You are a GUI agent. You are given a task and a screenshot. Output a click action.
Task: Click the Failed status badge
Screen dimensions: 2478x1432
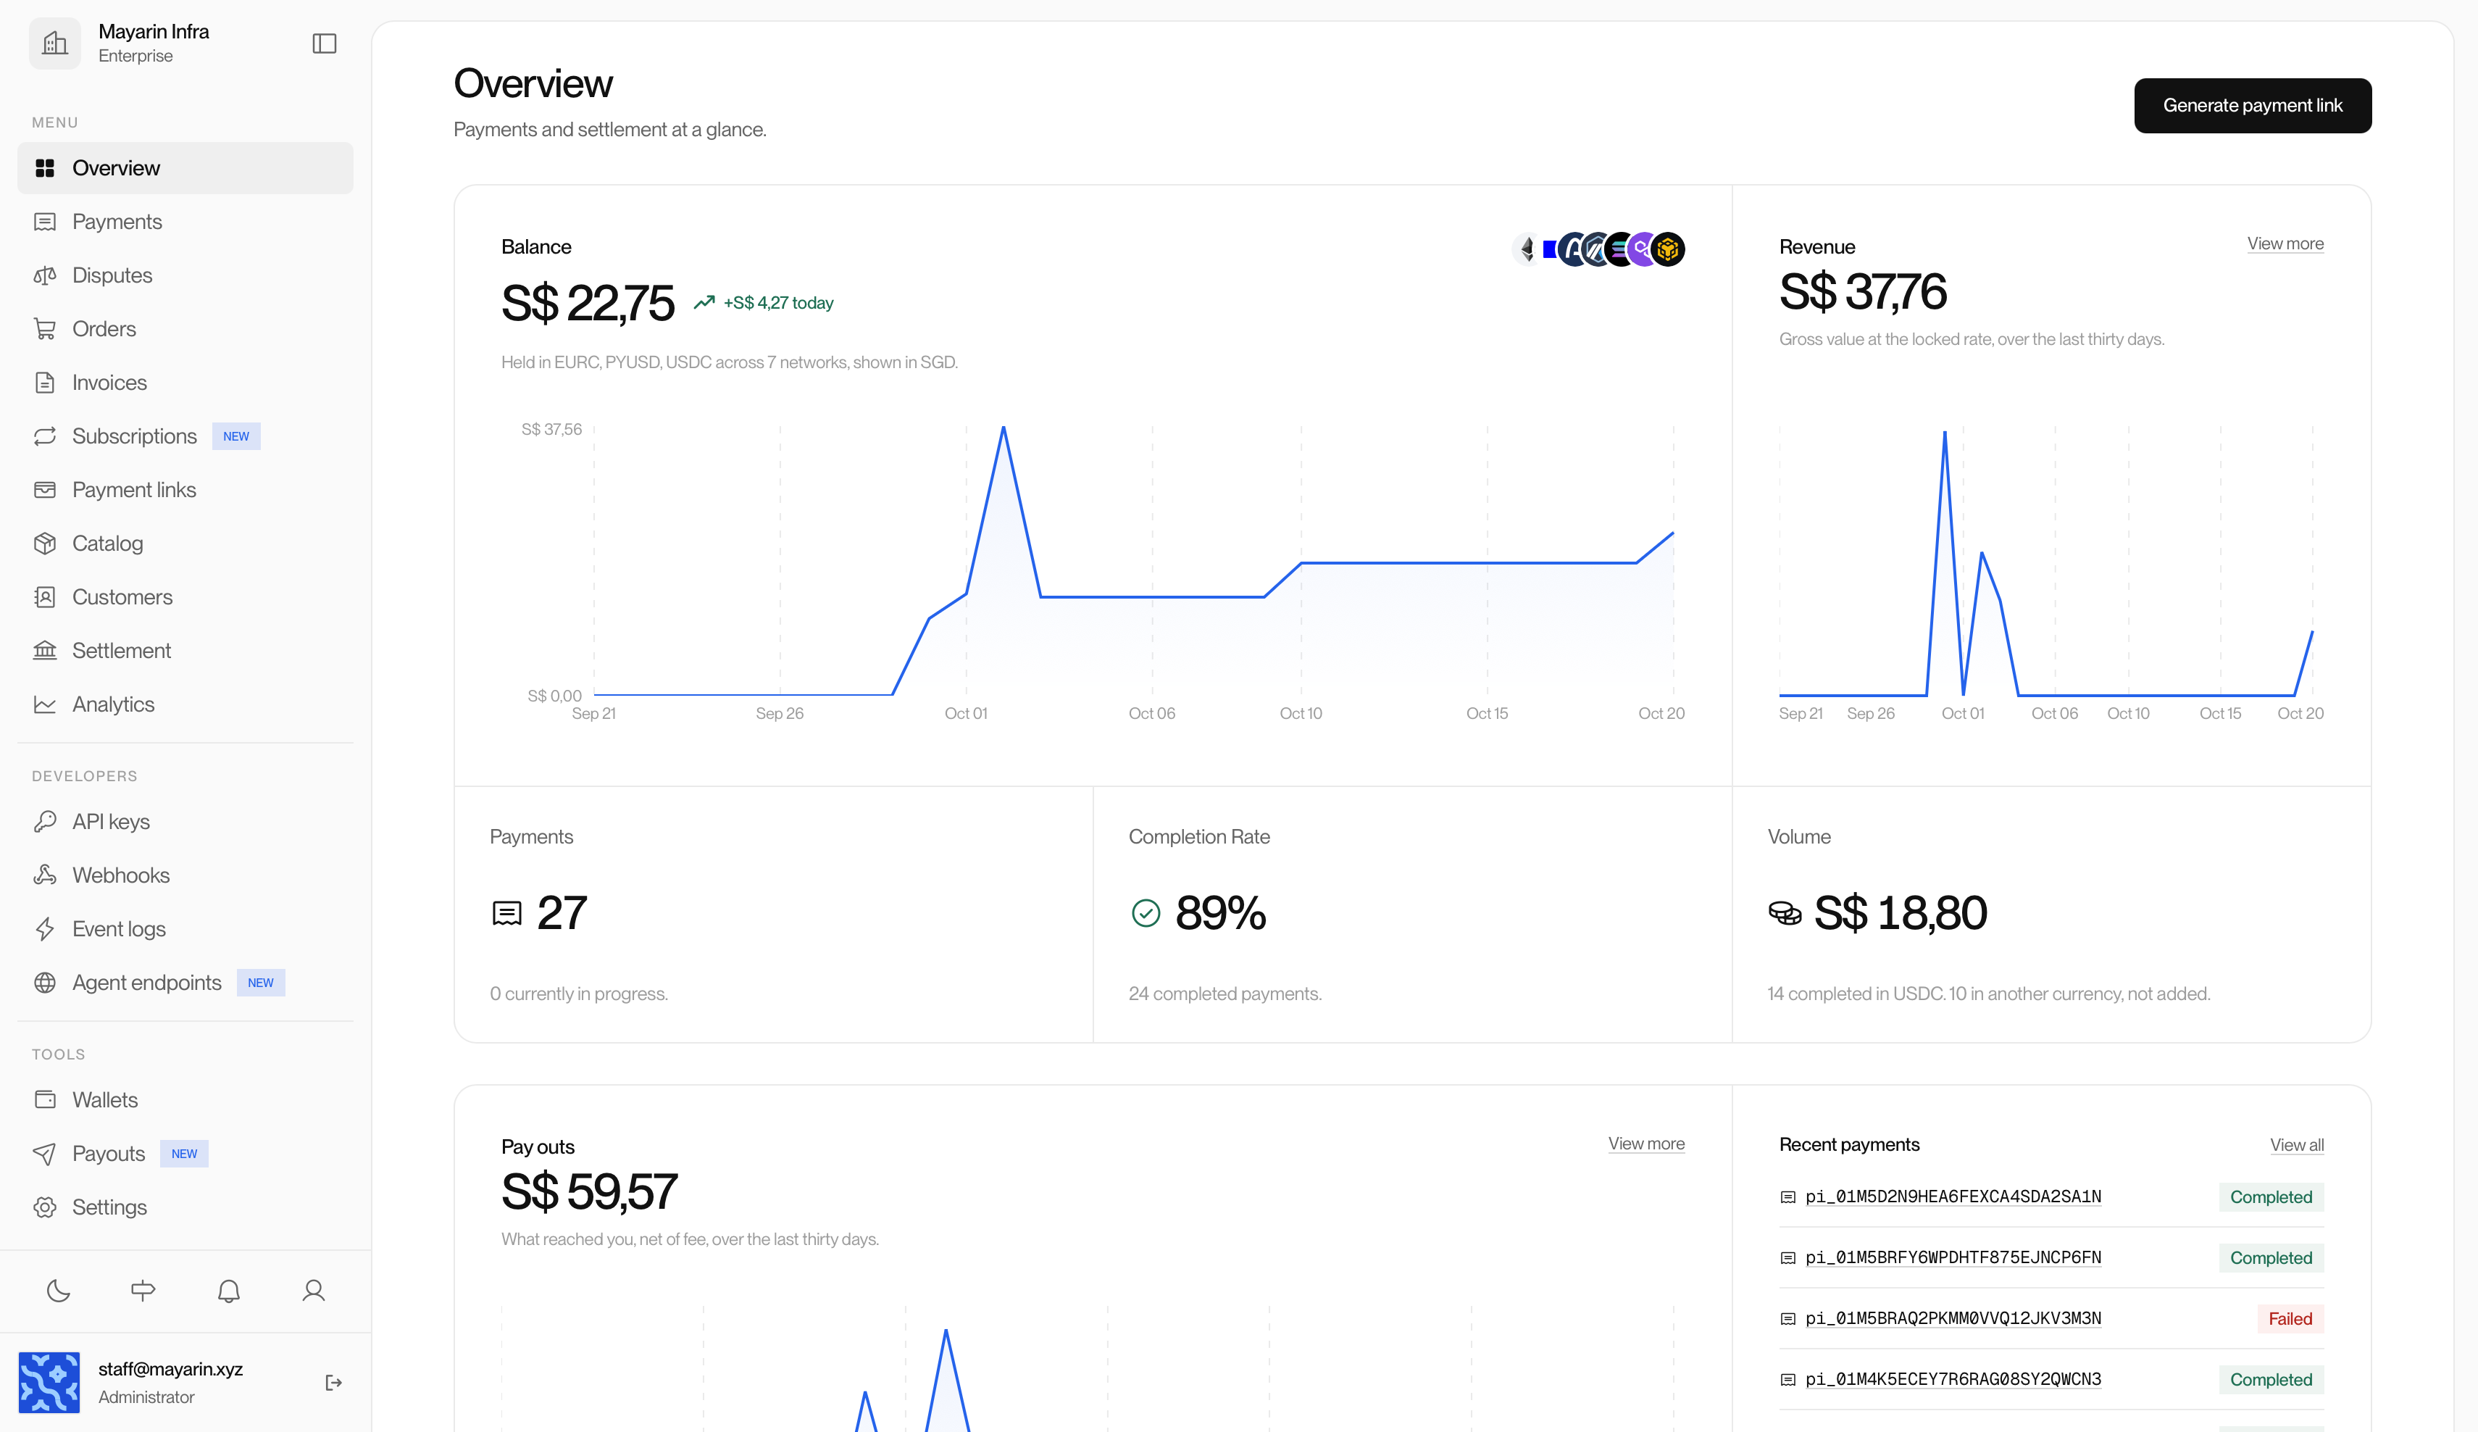click(2290, 1319)
